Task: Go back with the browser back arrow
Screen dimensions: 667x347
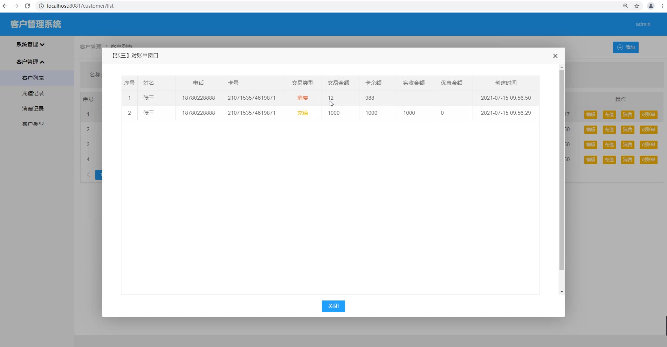Action: pos(5,6)
